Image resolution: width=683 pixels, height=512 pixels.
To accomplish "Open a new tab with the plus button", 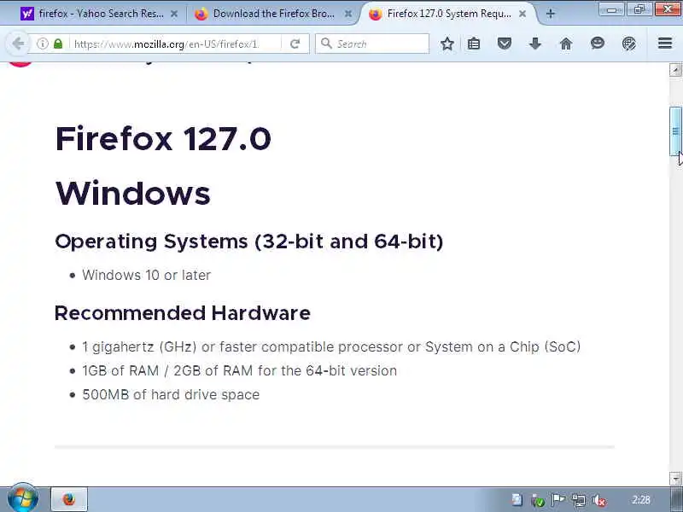I will tap(550, 14).
